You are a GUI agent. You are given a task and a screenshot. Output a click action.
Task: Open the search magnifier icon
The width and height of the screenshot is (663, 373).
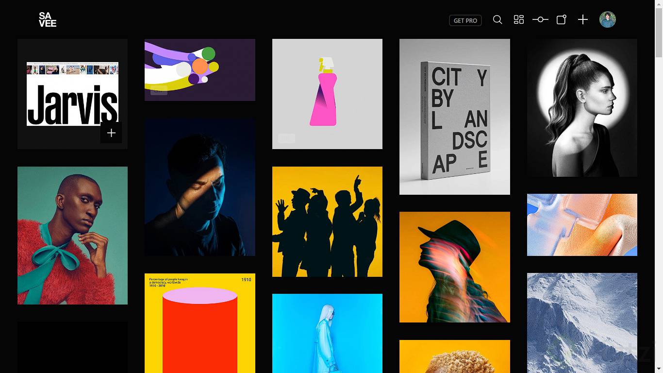point(497,19)
